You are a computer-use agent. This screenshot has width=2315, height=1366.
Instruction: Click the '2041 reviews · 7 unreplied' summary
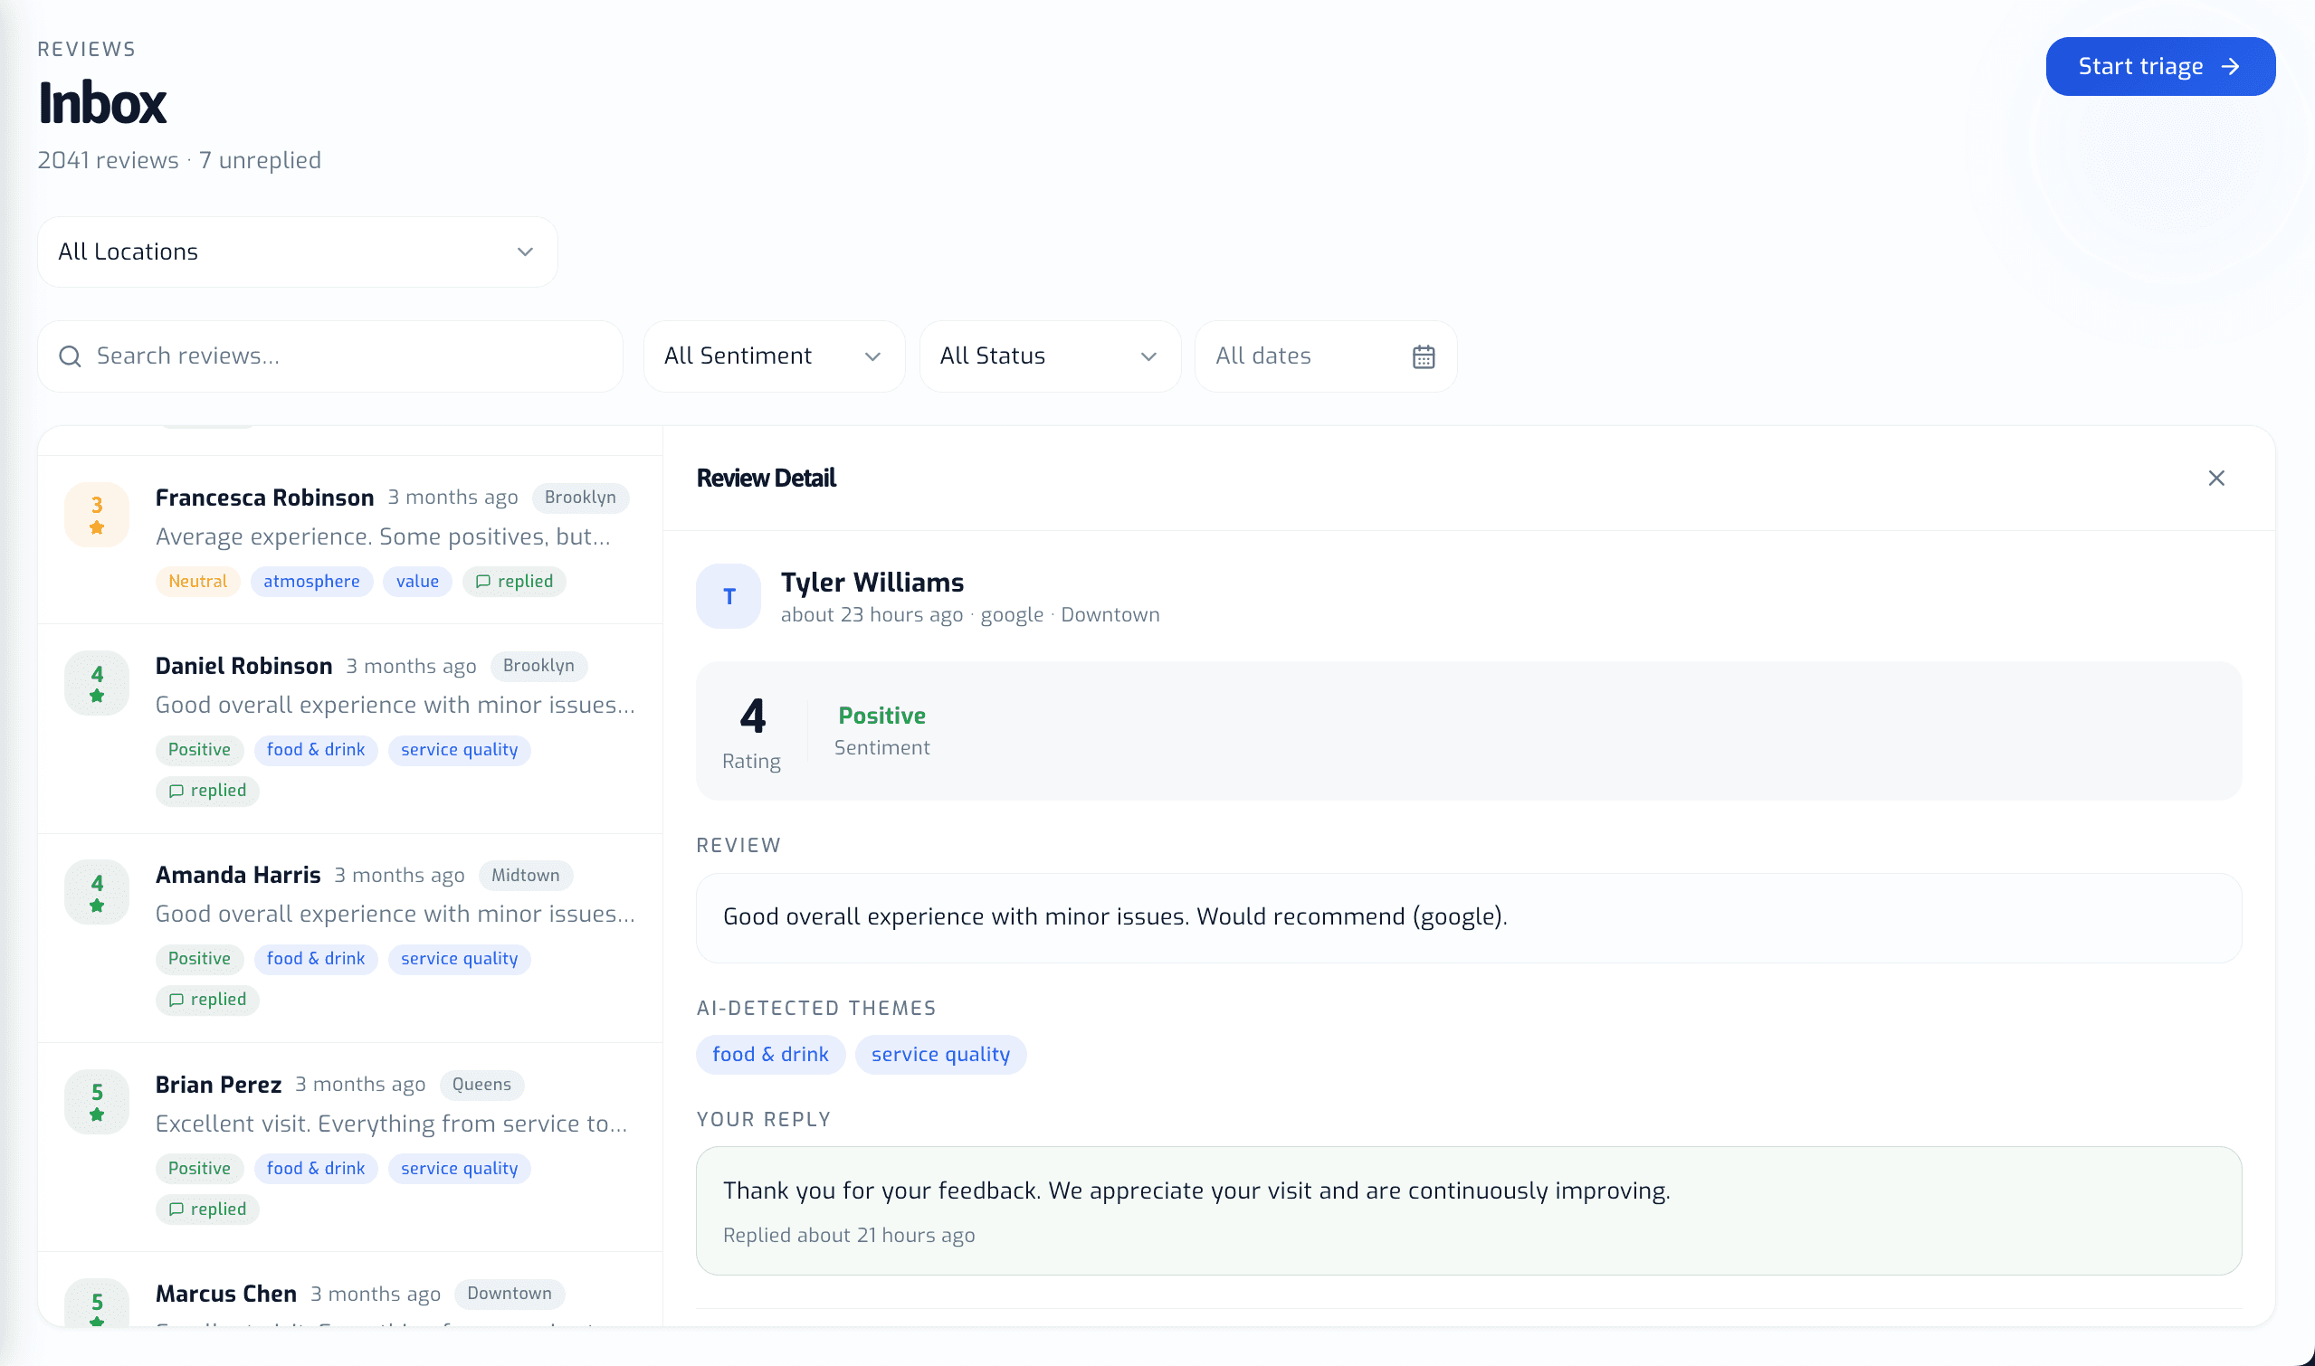click(179, 160)
